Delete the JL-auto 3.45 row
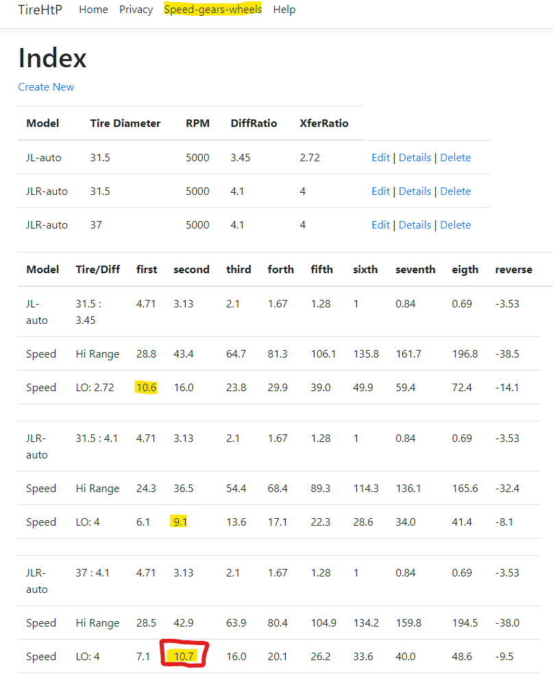This screenshot has width=553, height=700. [x=456, y=158]
